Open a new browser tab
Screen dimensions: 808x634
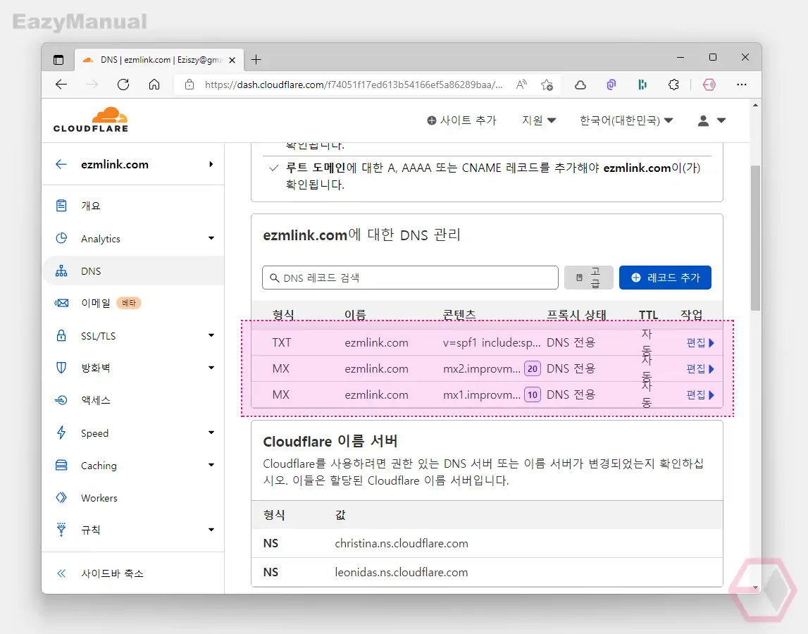pos(256,60)
